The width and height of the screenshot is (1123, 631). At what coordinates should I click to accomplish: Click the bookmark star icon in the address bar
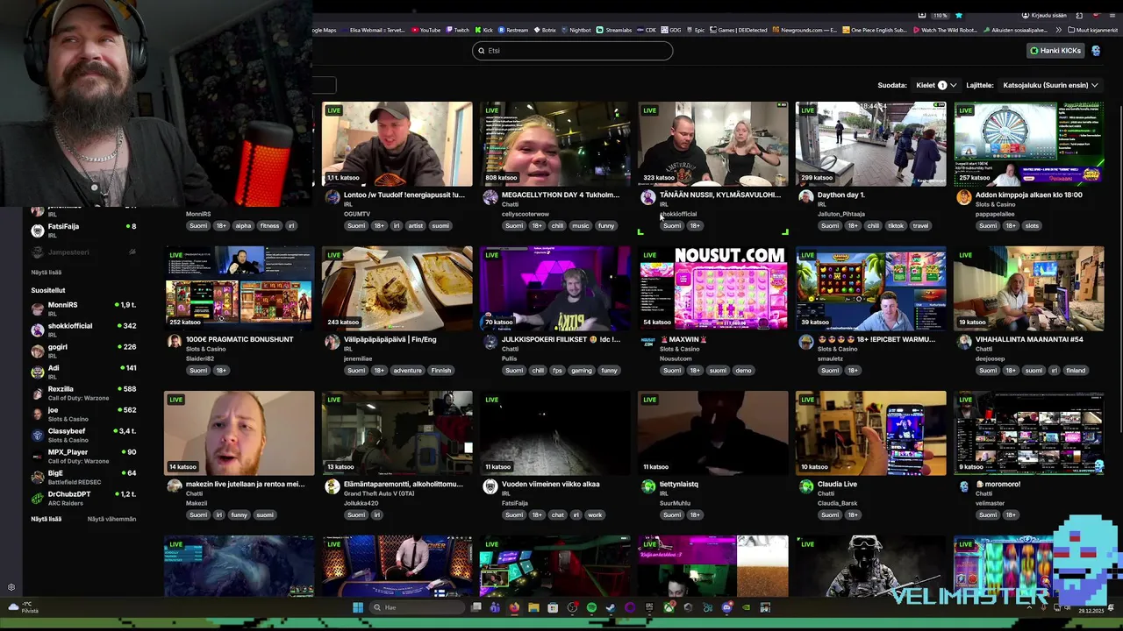pos(959,16)
